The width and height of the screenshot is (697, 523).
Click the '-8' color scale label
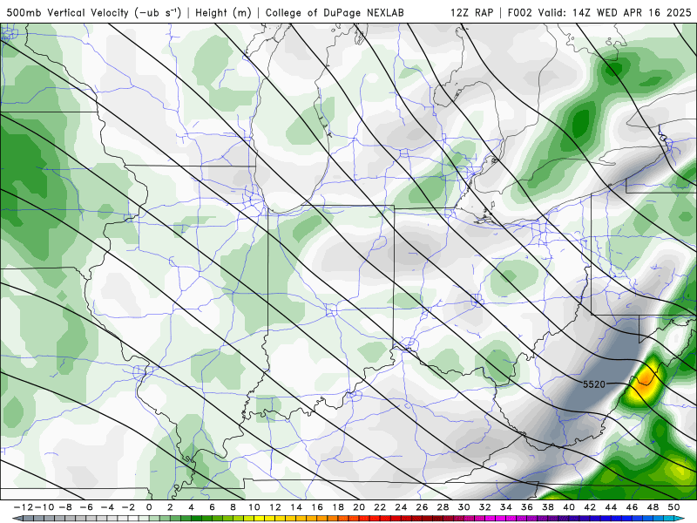[x=65, y=507]
